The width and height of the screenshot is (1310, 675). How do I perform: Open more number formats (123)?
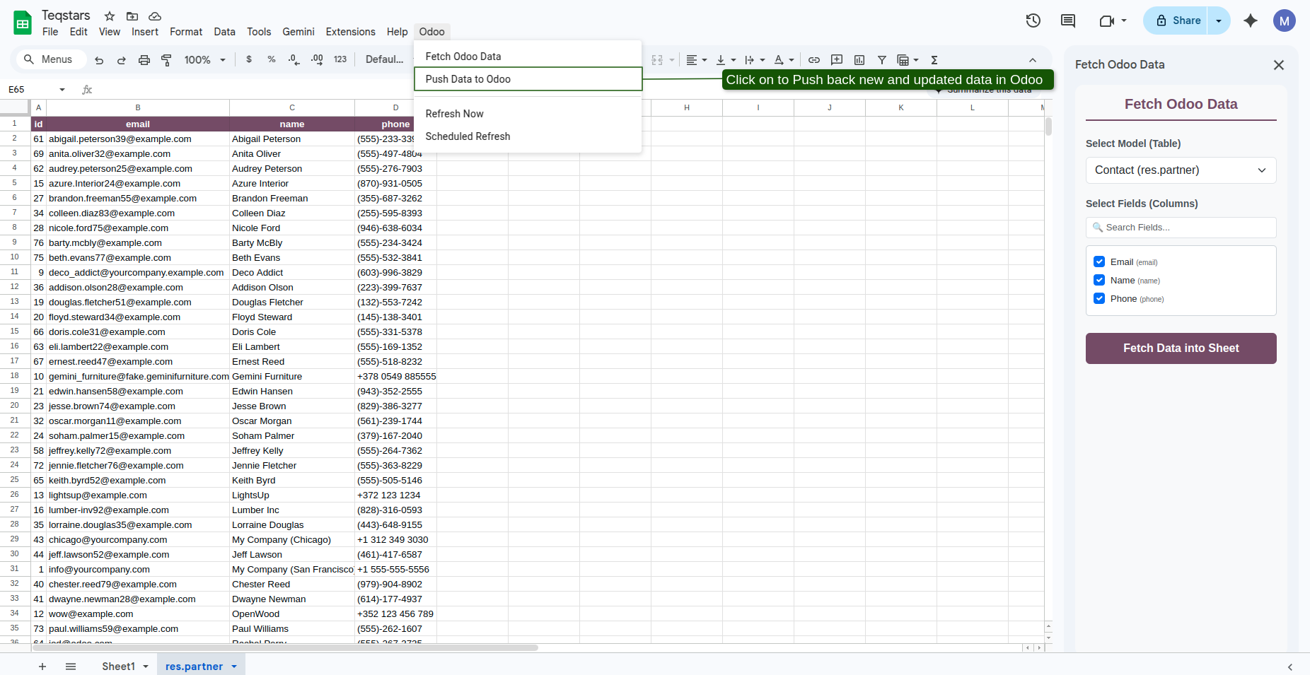[340, 59]
